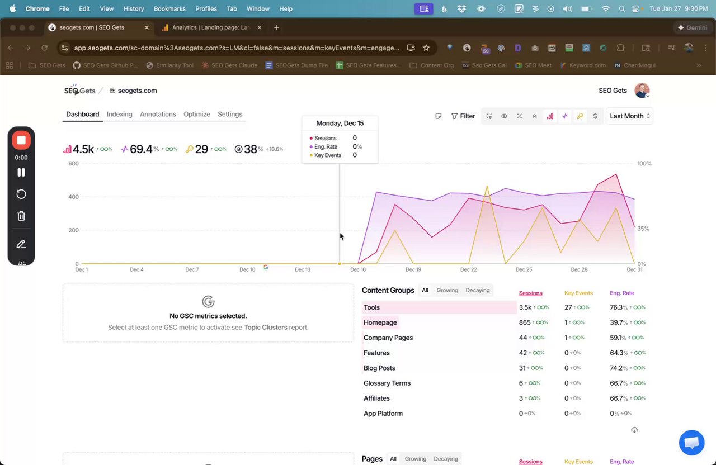Open macOS Control Center
716x465 pixels.
point(635,9)
